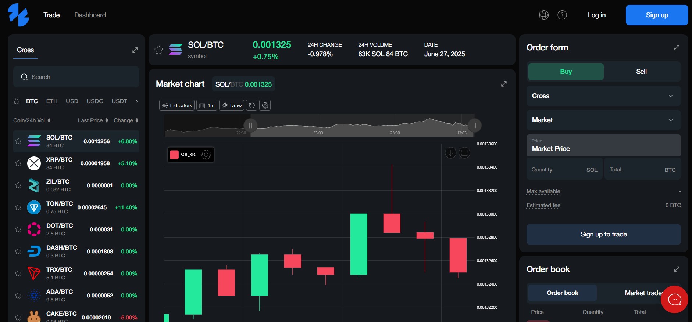Star the ADA/BTC row
The image size is (692, 322).
pyautogui.click(x=18, y=296)
